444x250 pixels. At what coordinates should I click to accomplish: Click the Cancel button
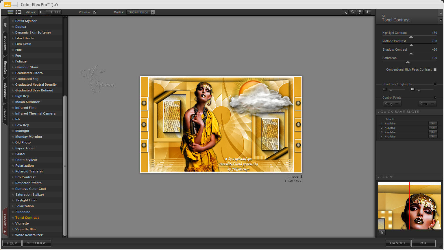pyautogui.click(x=398, y=243)
